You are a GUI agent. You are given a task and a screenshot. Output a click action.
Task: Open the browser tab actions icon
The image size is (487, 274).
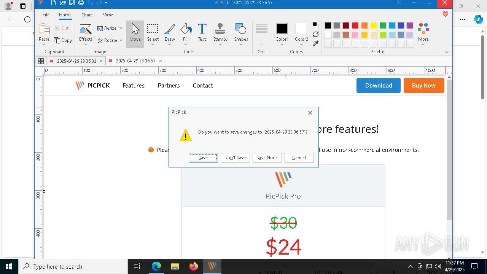coord(23,6)
